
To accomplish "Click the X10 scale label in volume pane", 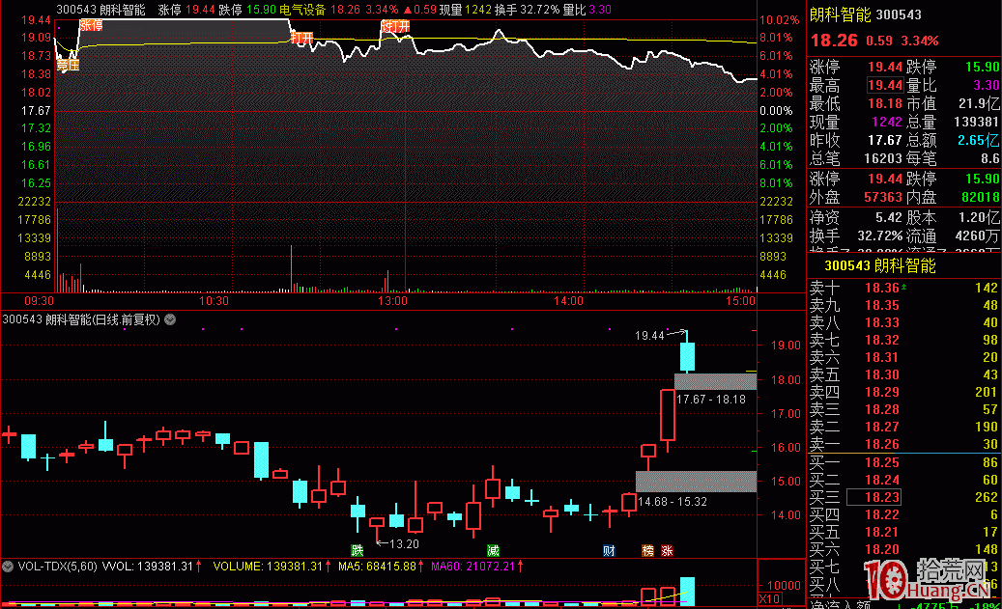I will (x=769, y=598).
